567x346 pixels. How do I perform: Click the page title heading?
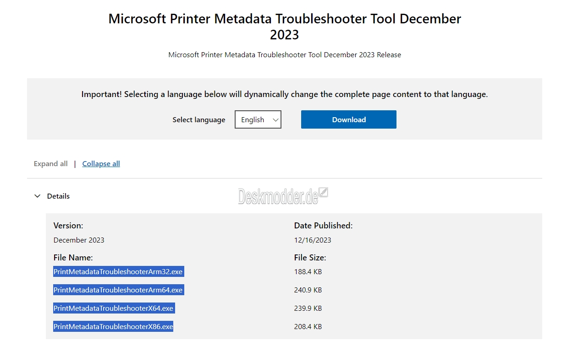click(x=285, y=27)
